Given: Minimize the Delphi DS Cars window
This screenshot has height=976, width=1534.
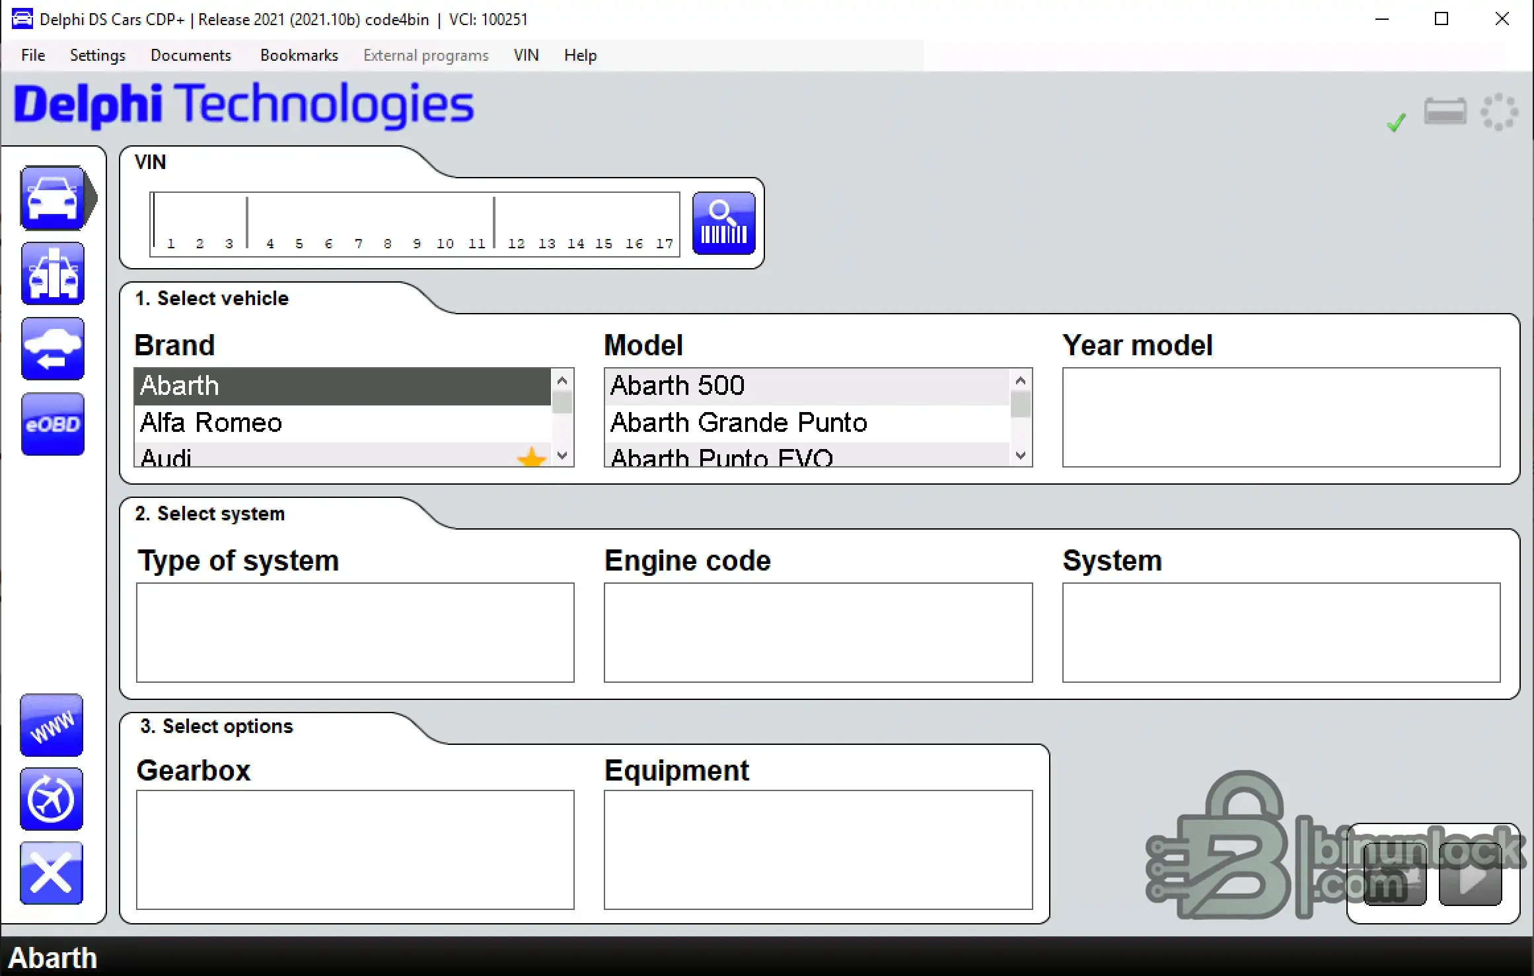Looking at the screenshot, I should 1382,19.
